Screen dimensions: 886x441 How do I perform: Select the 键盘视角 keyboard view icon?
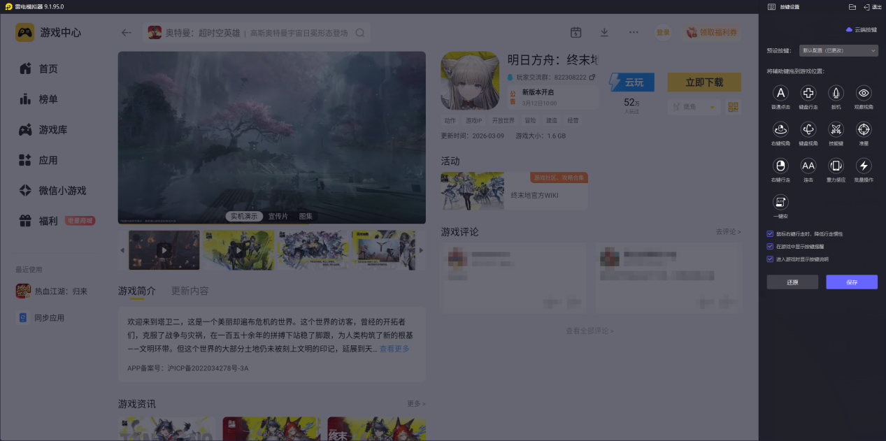tap(808, 129)
